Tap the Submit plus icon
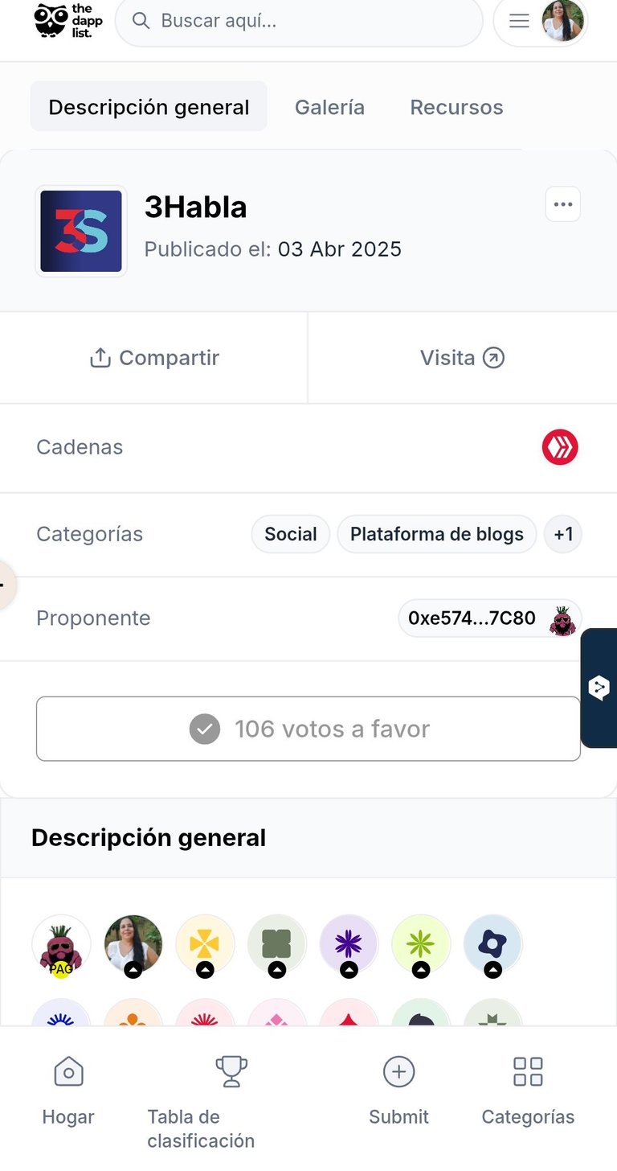 (398, 1072)
